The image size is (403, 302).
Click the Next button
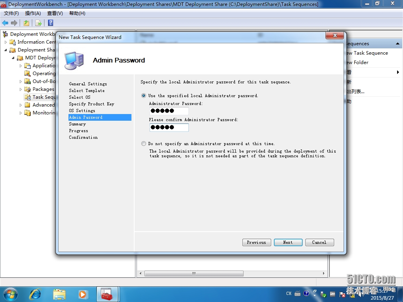(x=288, y=242)
